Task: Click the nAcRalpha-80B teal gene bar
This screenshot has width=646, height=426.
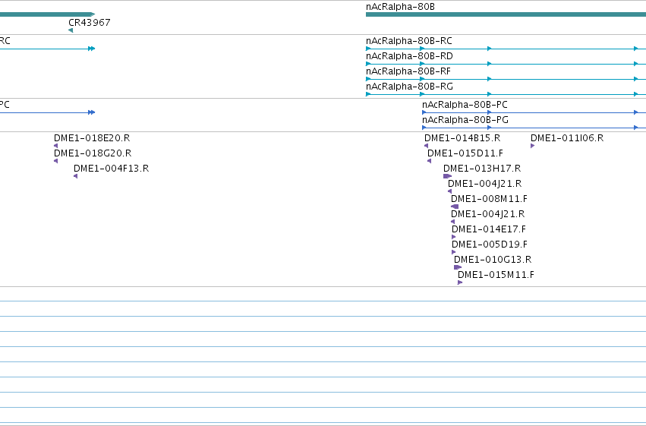Action: pos(506,14)
